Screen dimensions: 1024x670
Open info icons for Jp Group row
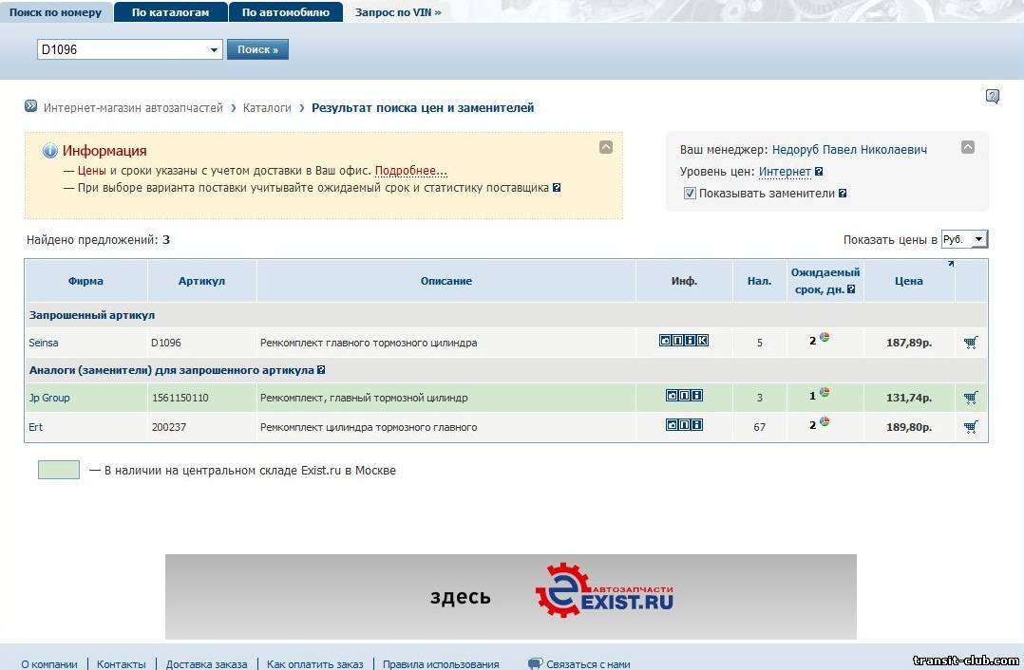[x=684, y=396]
